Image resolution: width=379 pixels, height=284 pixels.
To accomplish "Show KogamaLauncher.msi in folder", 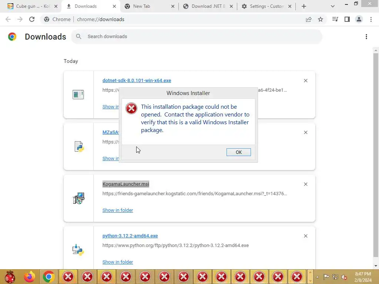I will coord(118,210).
